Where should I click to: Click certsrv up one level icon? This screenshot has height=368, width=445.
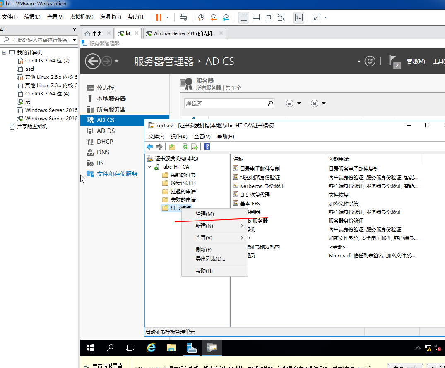tap(172, 147)
